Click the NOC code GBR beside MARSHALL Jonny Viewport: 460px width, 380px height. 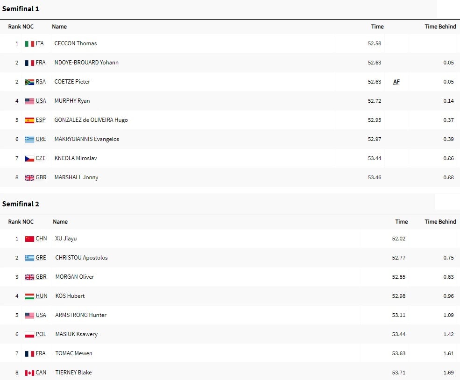point(41,177)
